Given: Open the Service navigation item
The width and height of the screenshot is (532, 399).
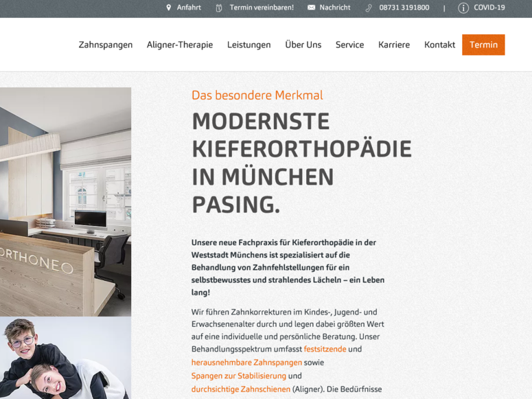Looking at the screenshot, I should click(x=350, y=45).
